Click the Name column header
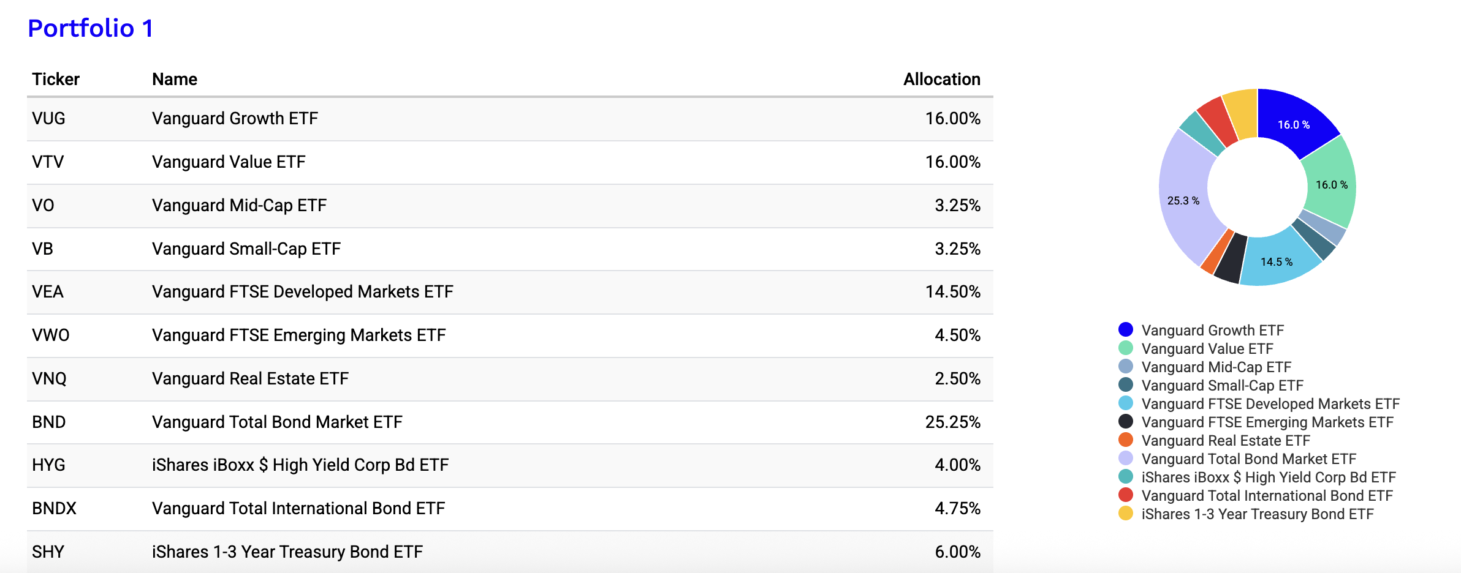This screenshot has width=1461, height=573. [x=175, y=79]
